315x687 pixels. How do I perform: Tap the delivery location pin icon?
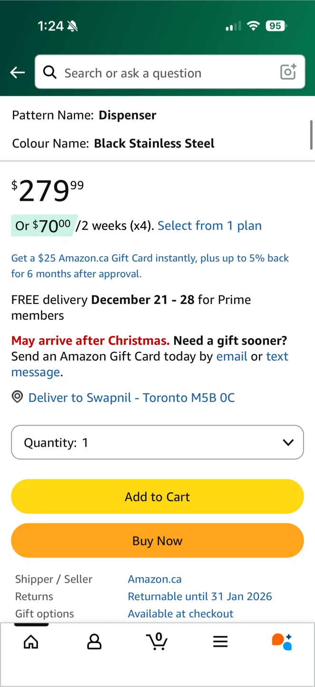click(17, 397)
